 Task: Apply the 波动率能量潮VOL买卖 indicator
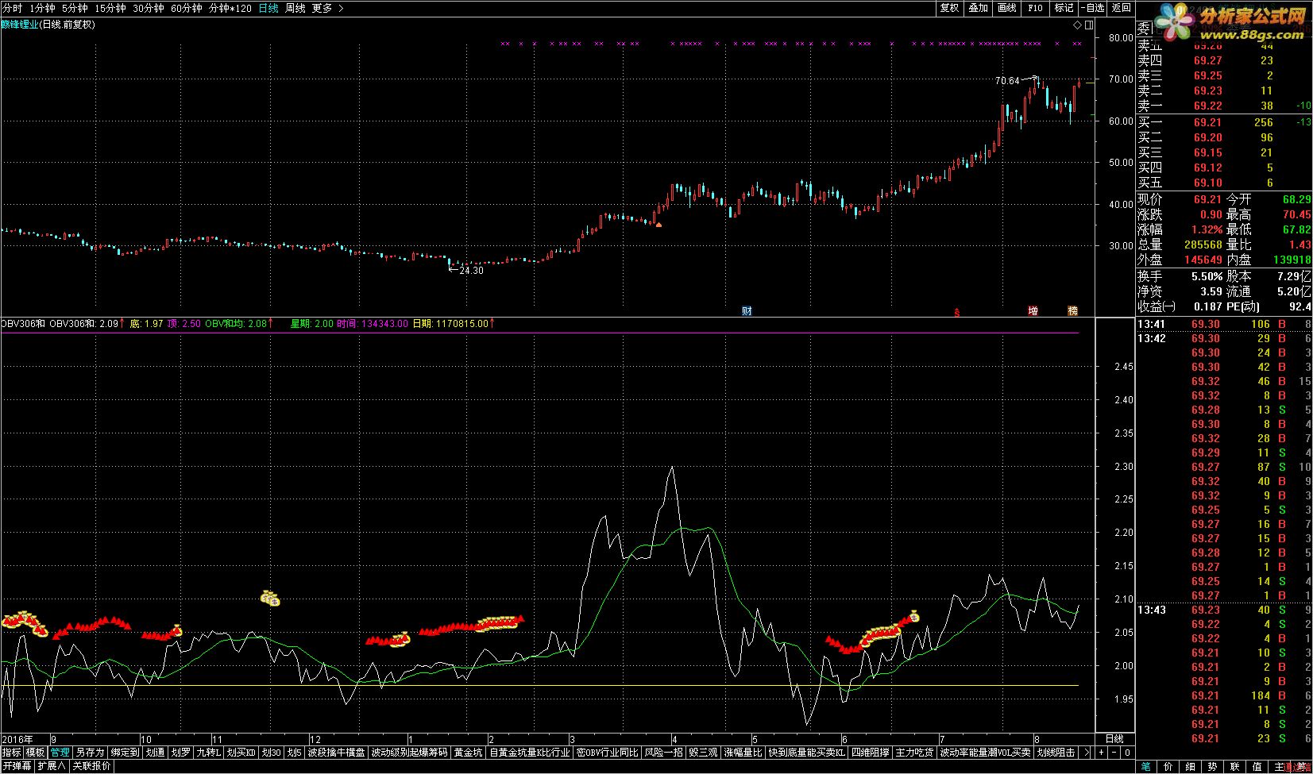coord(985,753)
